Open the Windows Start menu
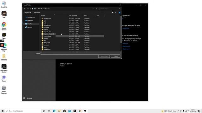Image resolution: width=202 pixels, height=113 pixels. point(3,111)
